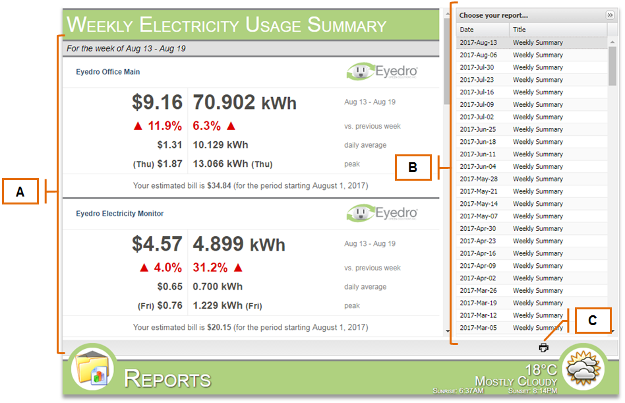Click the 'For the week of Aug 13 - Aug 19' subtitle
Image resolution: width=625 pixels, height=403 pixels.
(126, 49)
